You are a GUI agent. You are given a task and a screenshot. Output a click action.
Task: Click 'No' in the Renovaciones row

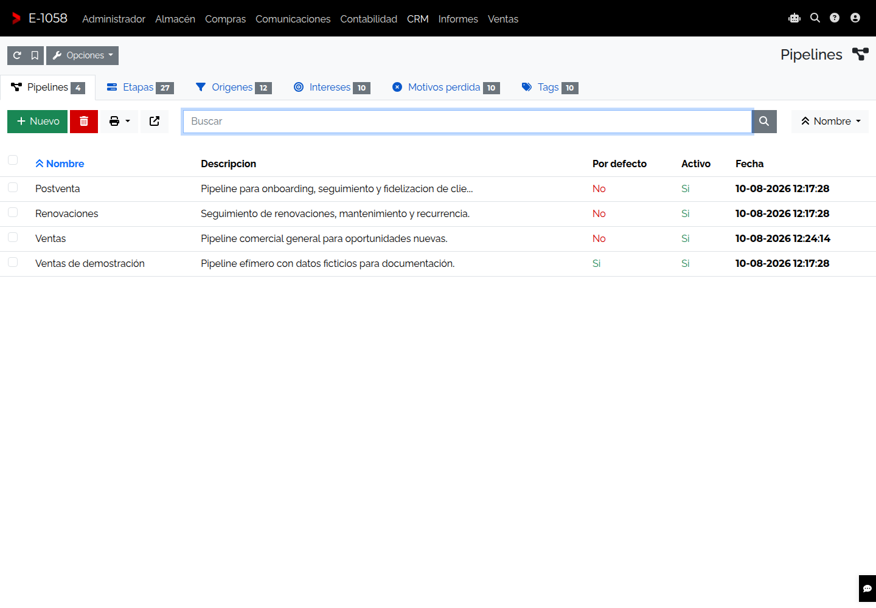point(599,213)
